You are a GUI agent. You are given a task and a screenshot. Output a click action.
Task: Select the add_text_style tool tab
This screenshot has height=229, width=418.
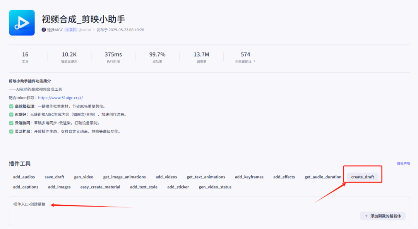point(144,187)
